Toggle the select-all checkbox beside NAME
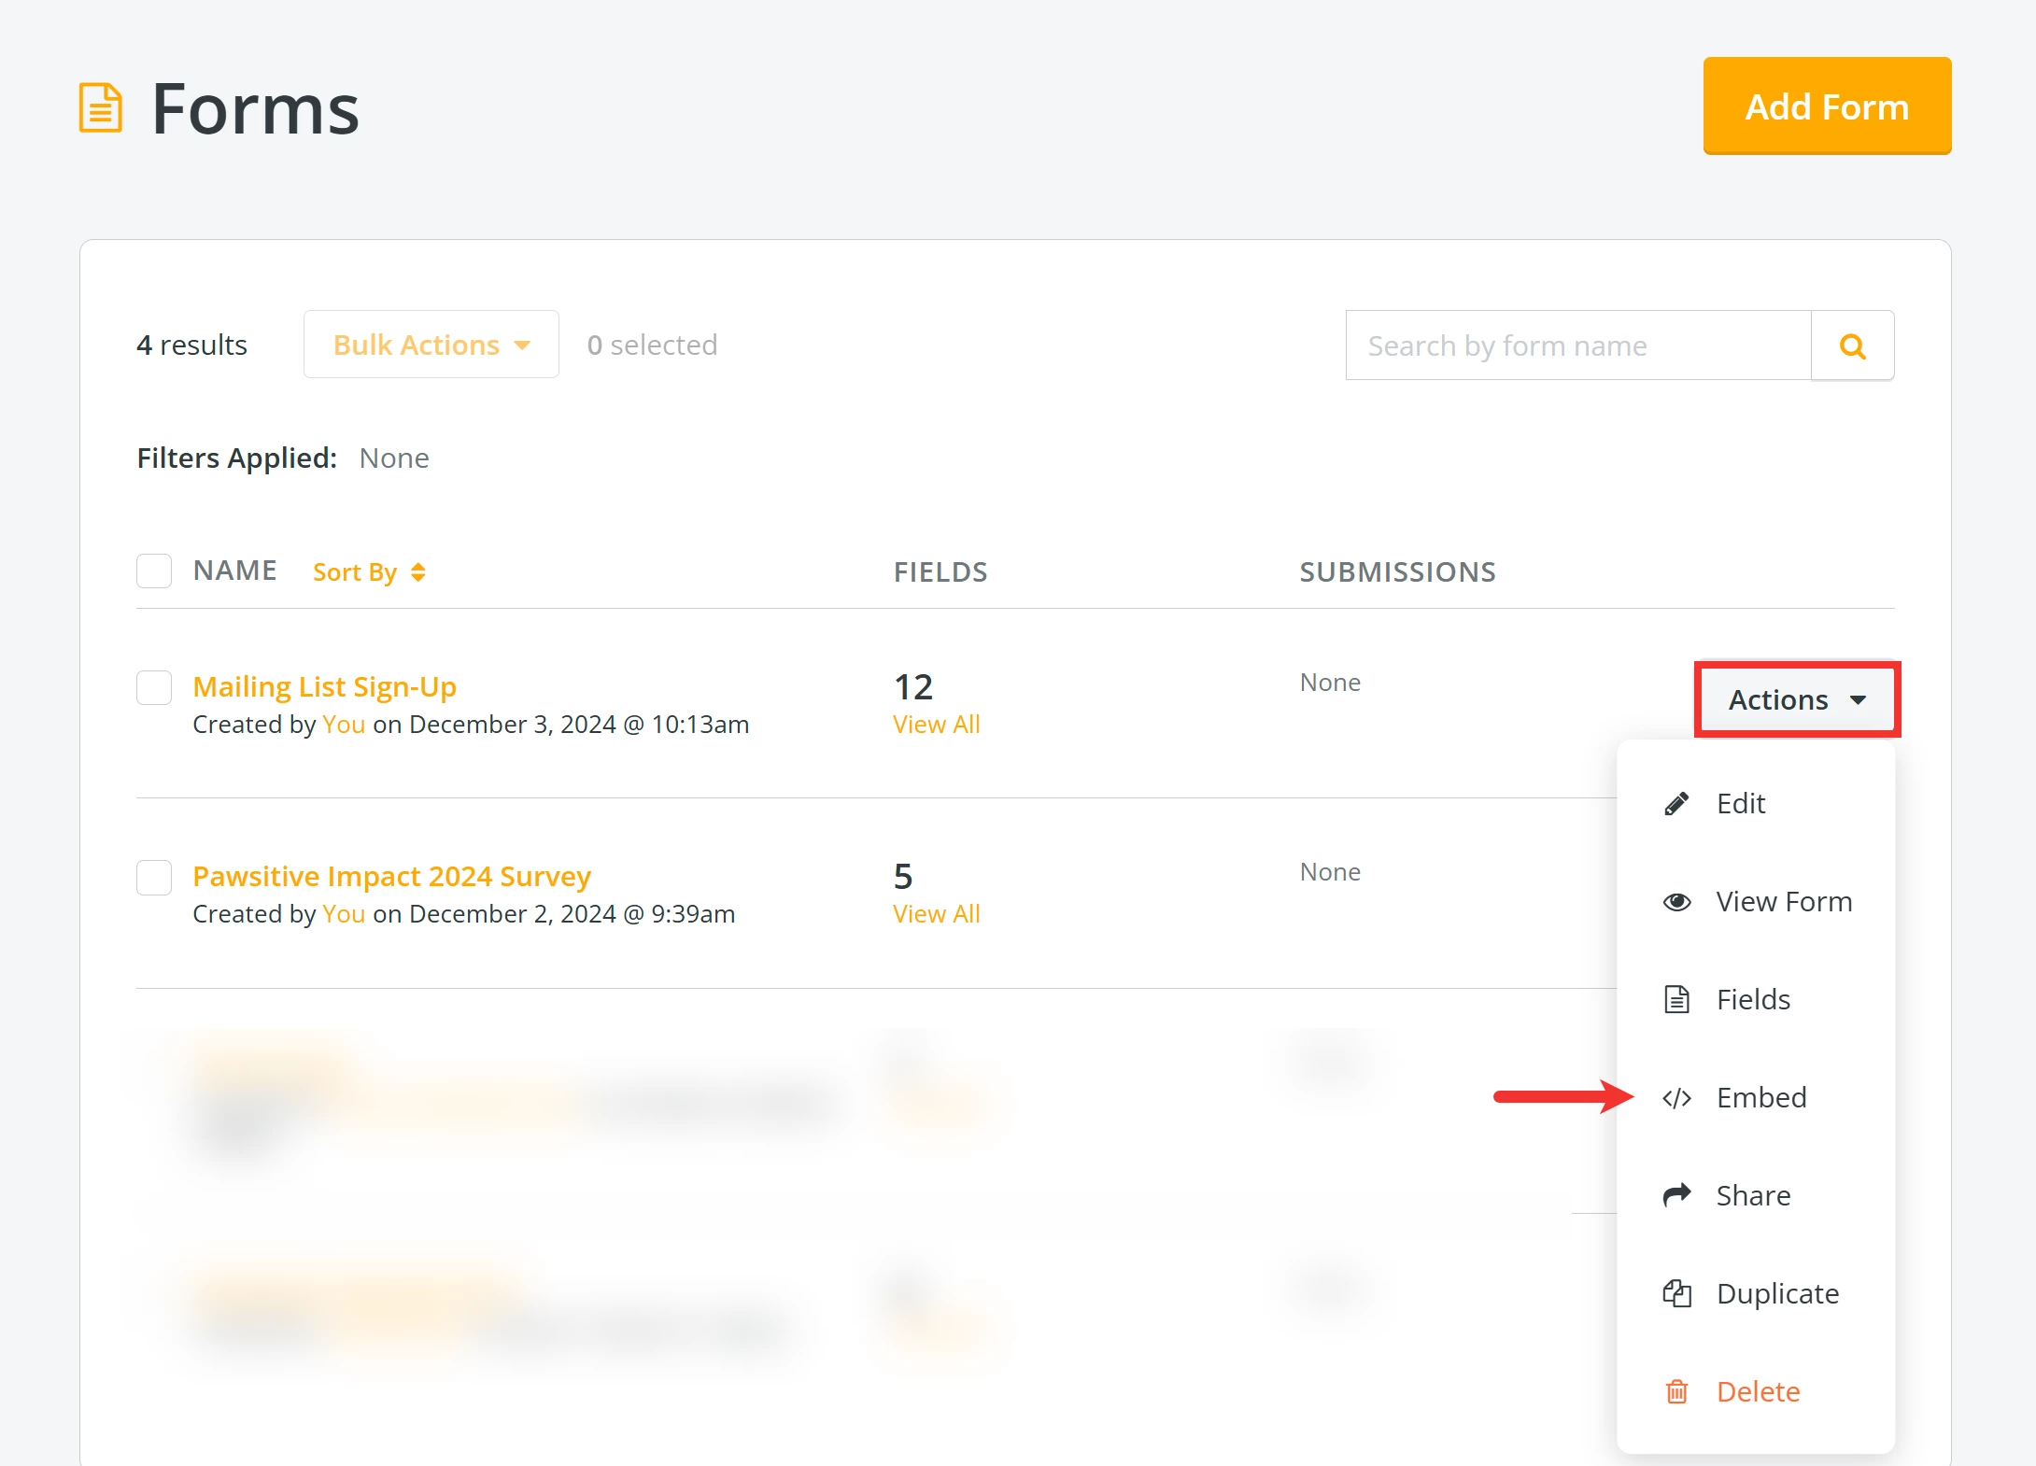The width and height of the screenshot is (2036, 1466). (x=154, y=571)
